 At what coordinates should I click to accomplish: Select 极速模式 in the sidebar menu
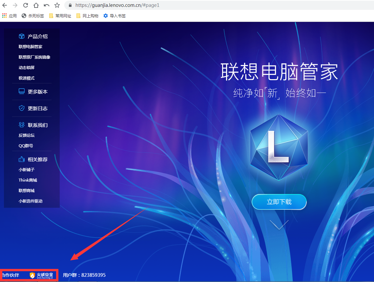click(27, 78)
